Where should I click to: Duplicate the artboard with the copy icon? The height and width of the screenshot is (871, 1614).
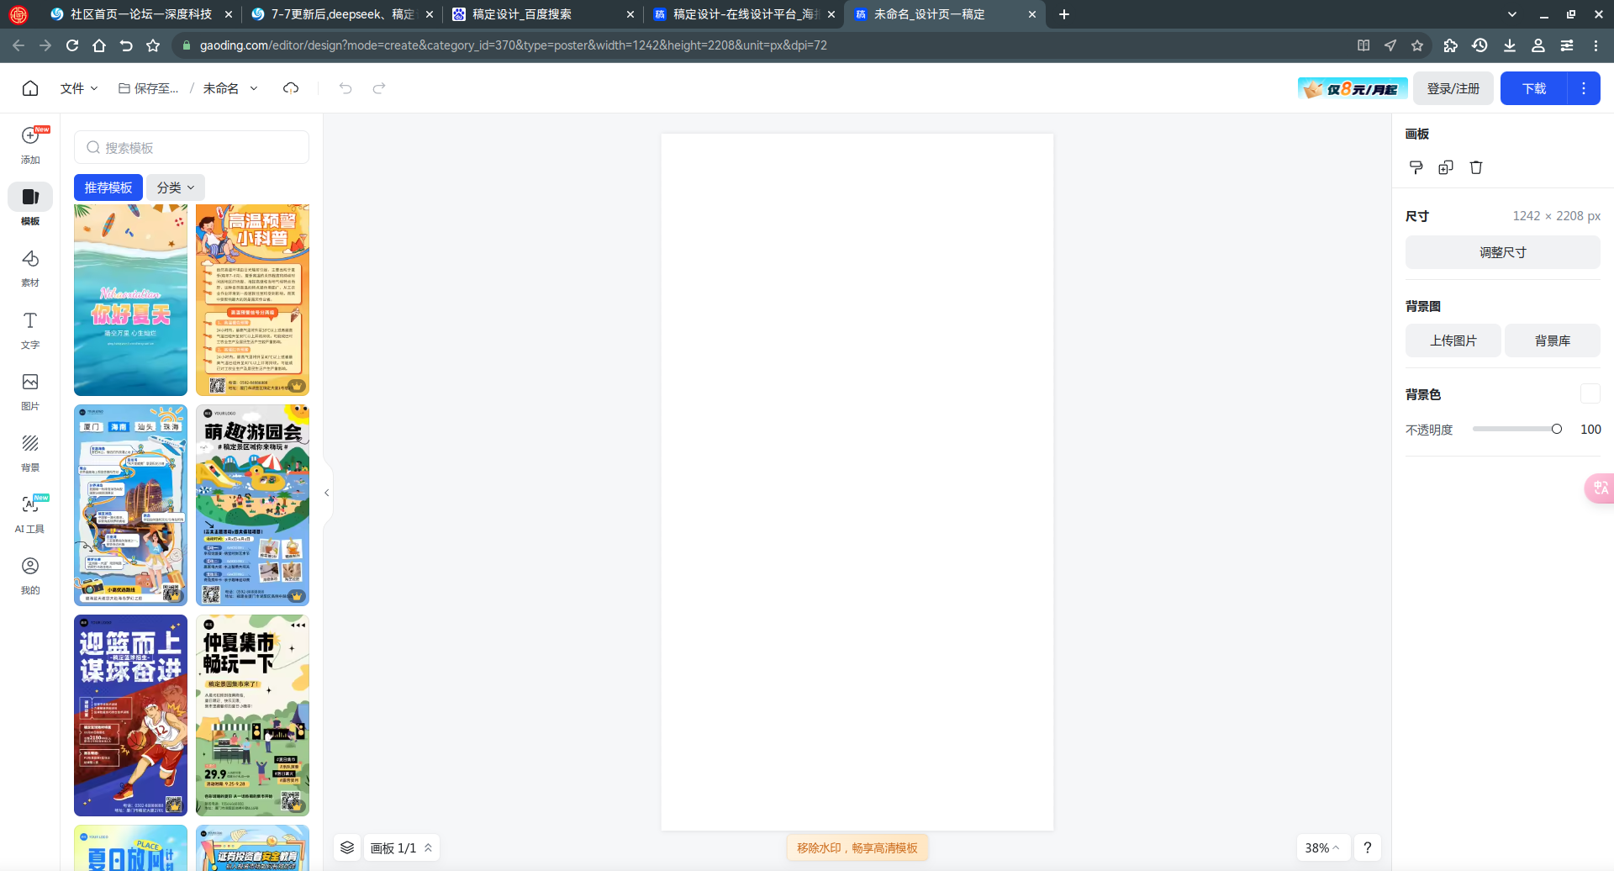pos(1446,167)
